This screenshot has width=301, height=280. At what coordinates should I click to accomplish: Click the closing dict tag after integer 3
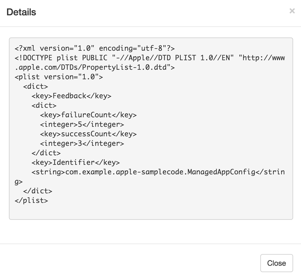46,153
